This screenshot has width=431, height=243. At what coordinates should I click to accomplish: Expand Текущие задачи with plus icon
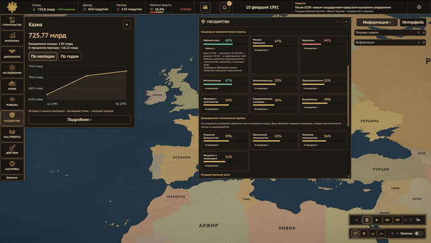pos(424,33)
